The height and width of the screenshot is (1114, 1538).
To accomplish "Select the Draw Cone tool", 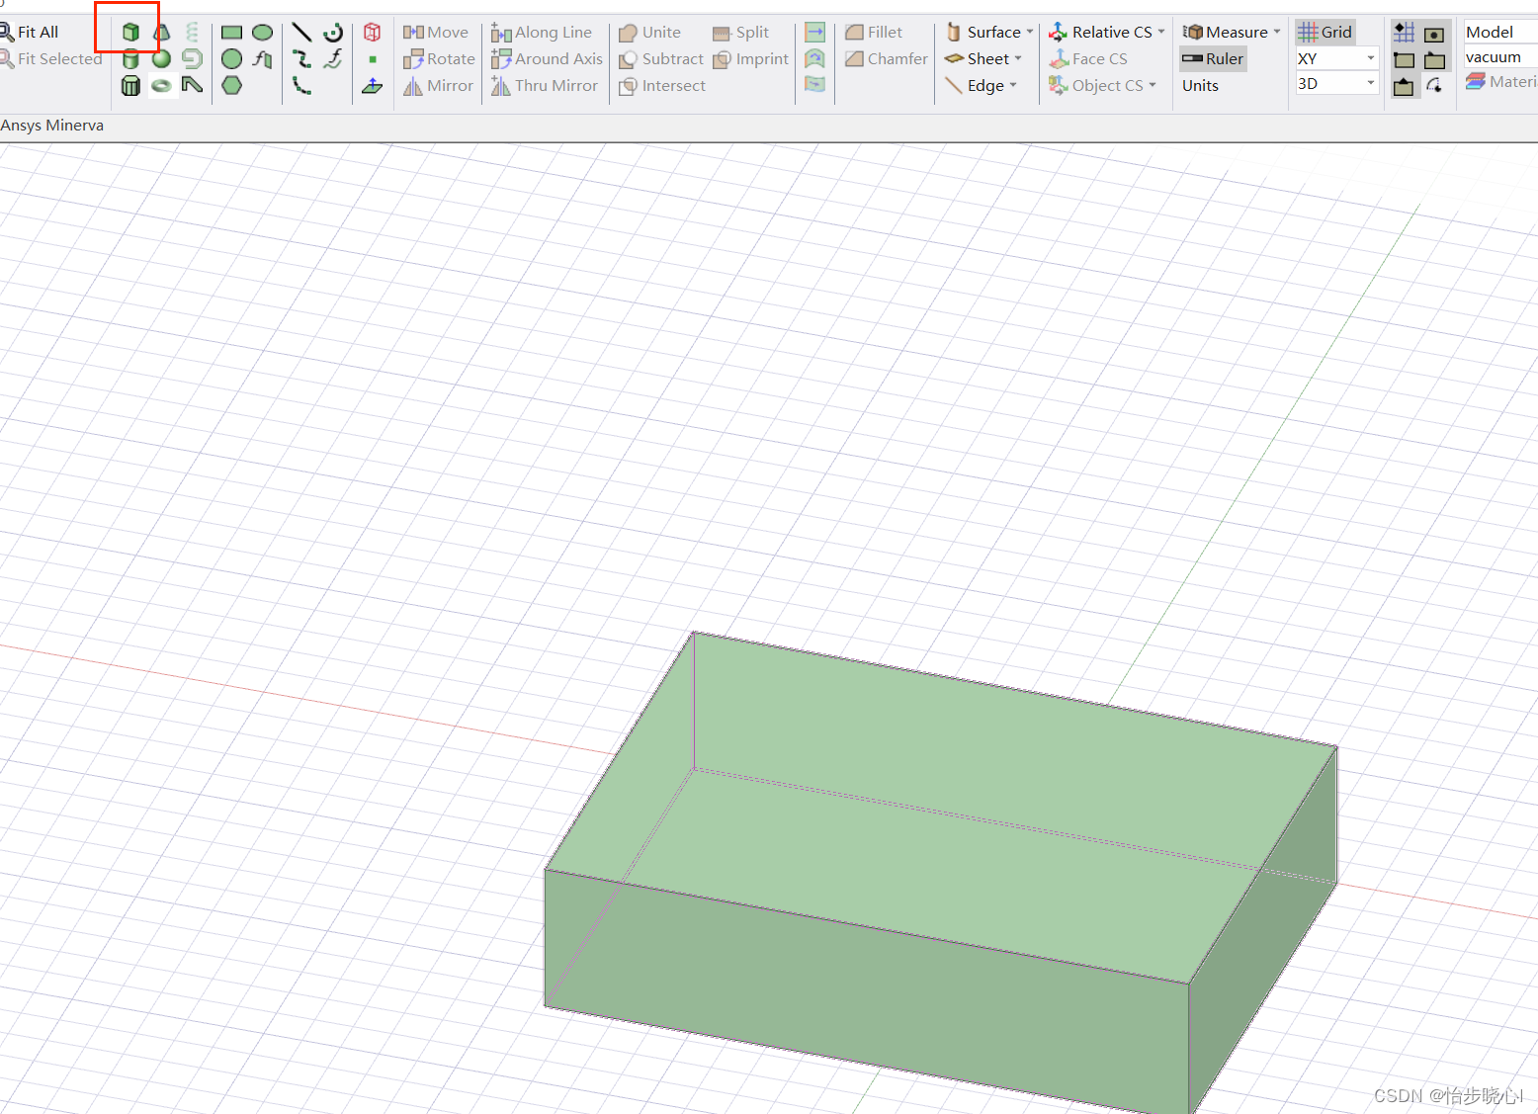I will [x=161, y=33].
